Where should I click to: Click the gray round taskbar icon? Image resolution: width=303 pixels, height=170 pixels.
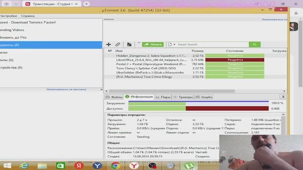[x=170, y=166]
